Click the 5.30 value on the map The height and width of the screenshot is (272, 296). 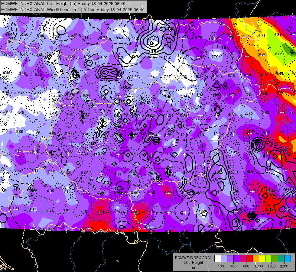(249, 114)
